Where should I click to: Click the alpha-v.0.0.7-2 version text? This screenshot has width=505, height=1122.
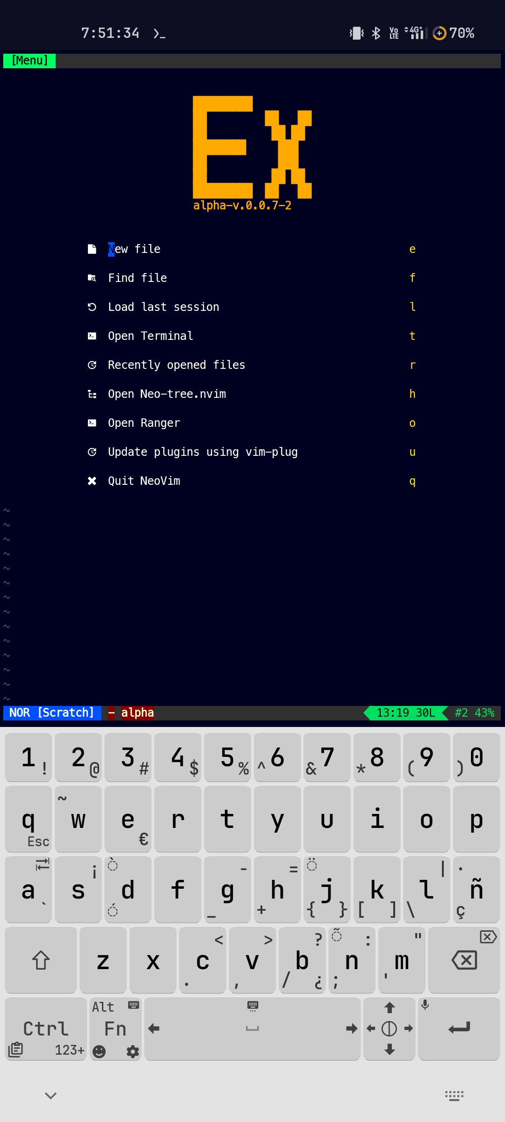[x=242, y=206]
